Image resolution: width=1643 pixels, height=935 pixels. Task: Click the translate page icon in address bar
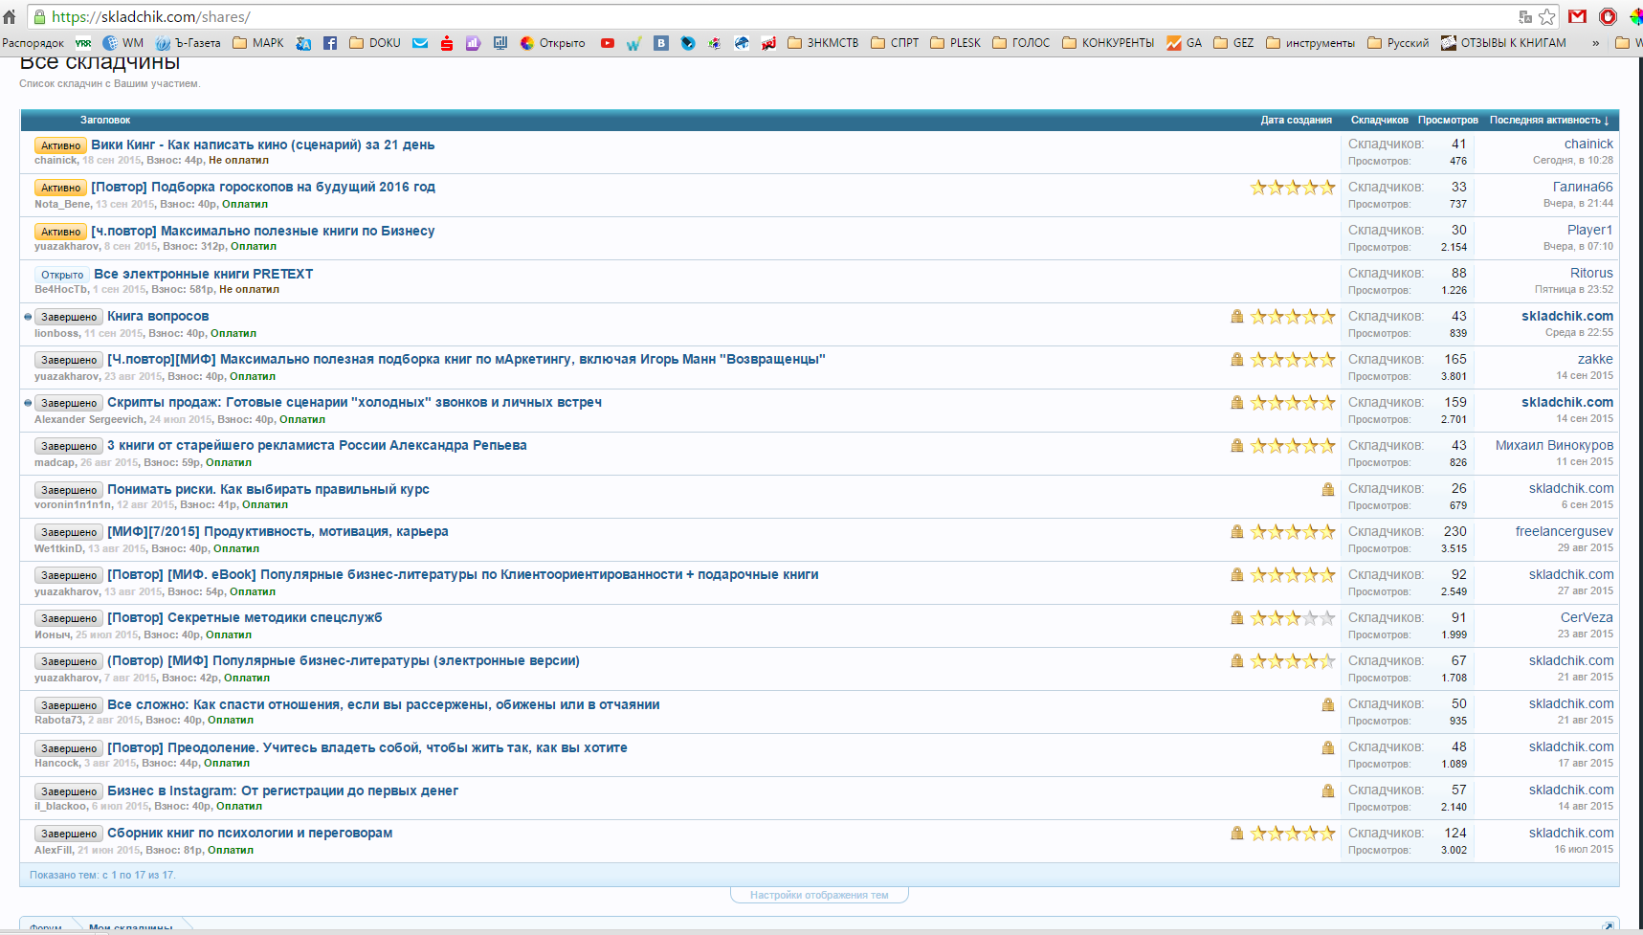pos(1525,17)
